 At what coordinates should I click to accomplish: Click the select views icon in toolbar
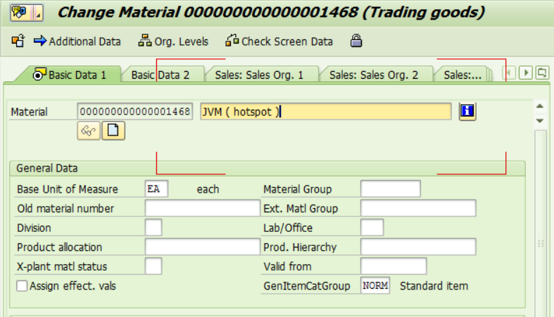click(18, 41)
